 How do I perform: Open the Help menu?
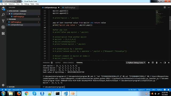[37, 4]
